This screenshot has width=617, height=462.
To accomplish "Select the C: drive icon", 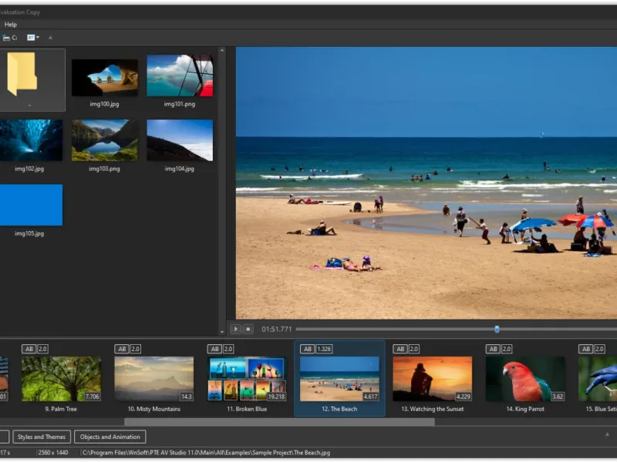I will 10,38.
